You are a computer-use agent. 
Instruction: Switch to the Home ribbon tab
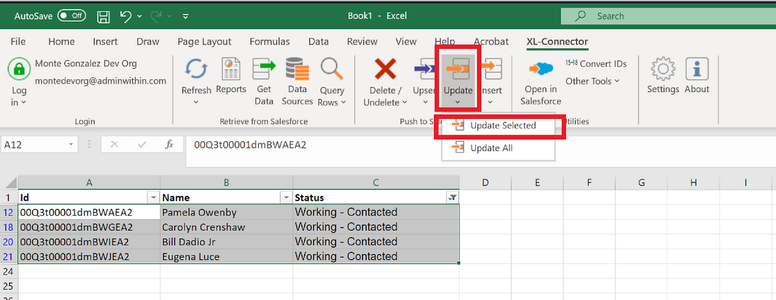point(61,41)
